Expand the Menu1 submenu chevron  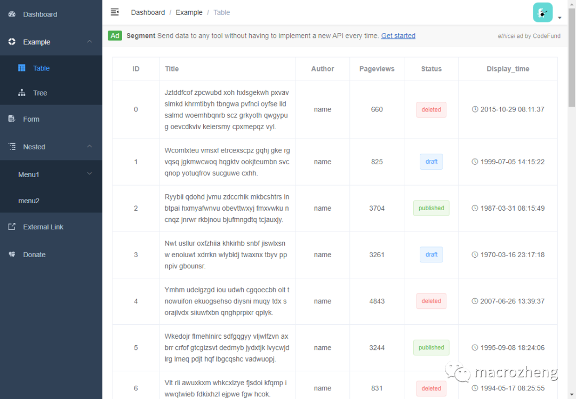click(x=90, y=174)
